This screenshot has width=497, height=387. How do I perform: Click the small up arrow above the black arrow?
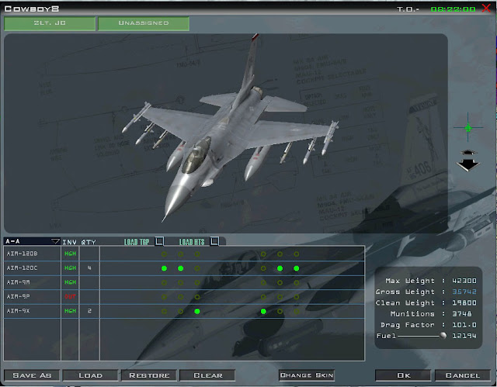tap(468, 153)
